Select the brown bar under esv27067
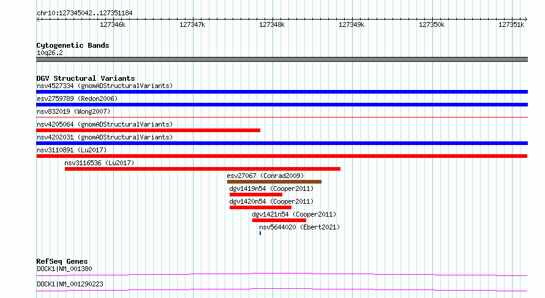 coord(274,182)
